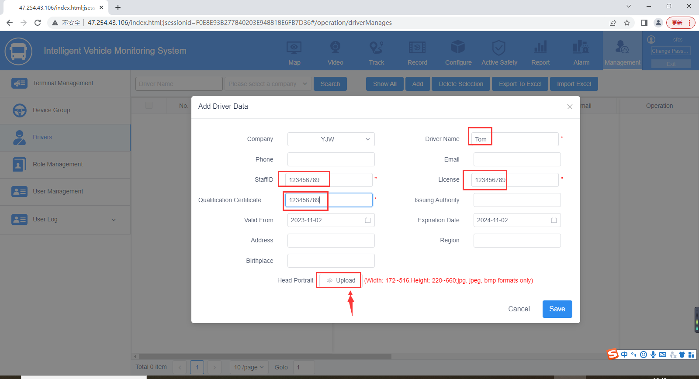Open the Alarm module
The image size is (699, 379).
pos(581,52)
